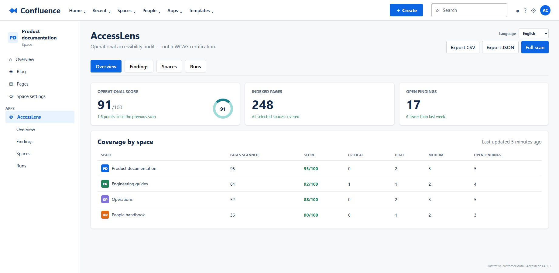Open the notifications dot icon
Screen dimensions: 559x273
coord(518,11)
